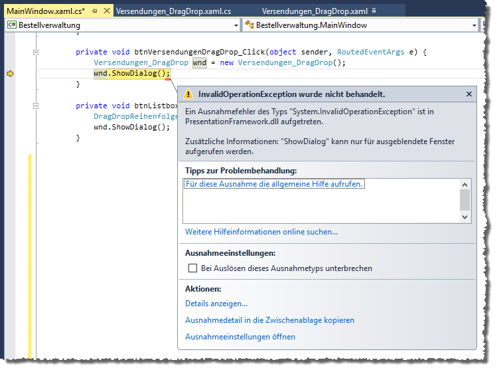Image resolution: width=497 pixels, height=370 pixels.
Task: Switch to Versendungen_DragDrop.xaml.cs tab
Action: coord(173,11)
